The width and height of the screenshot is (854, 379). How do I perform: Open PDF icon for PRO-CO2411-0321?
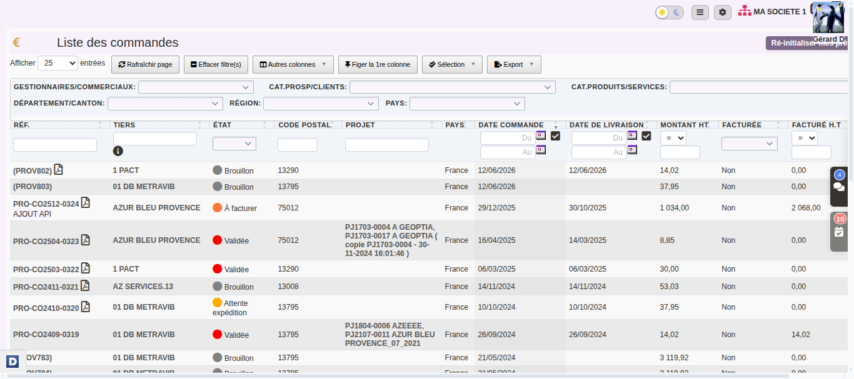tap(85, 285)
